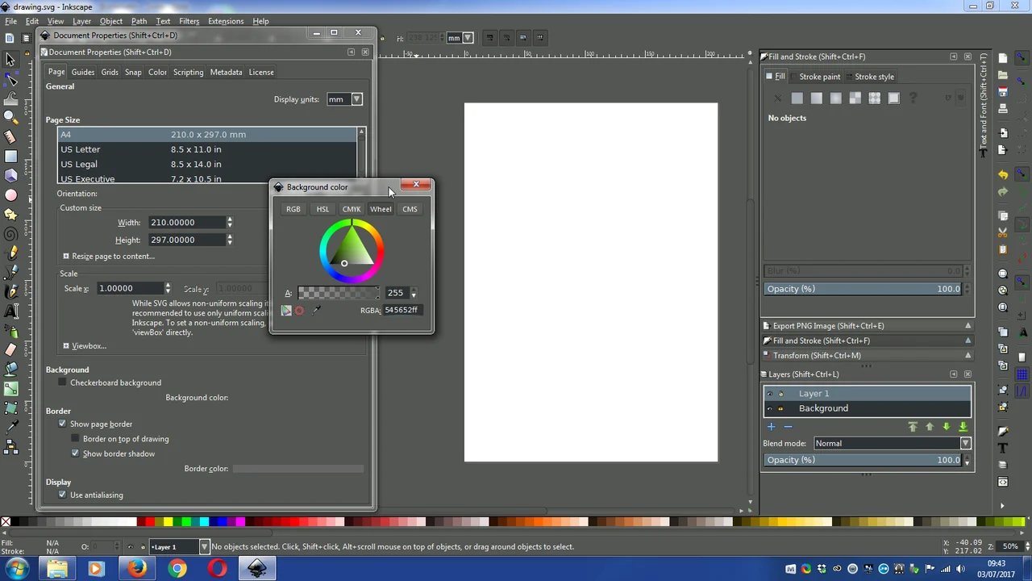Open Chrome from the taskbar

[x=177, y=568]
